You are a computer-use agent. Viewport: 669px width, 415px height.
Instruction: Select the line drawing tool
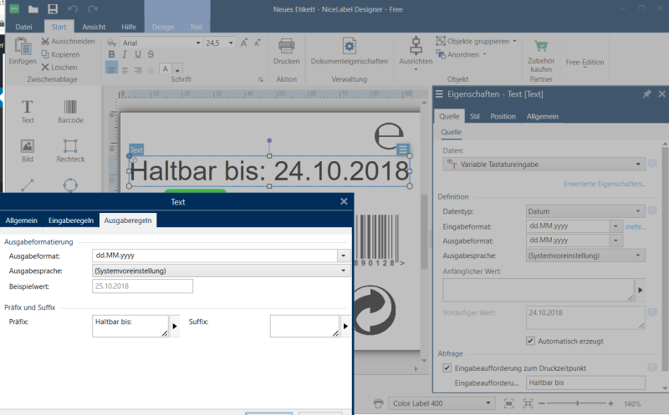point(28,185)
